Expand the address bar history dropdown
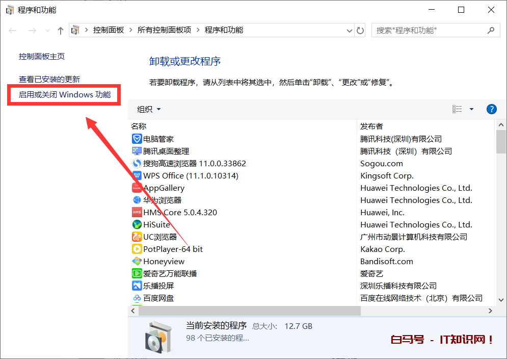Viewport: 507px width, 359px height. tap(349, 31)
